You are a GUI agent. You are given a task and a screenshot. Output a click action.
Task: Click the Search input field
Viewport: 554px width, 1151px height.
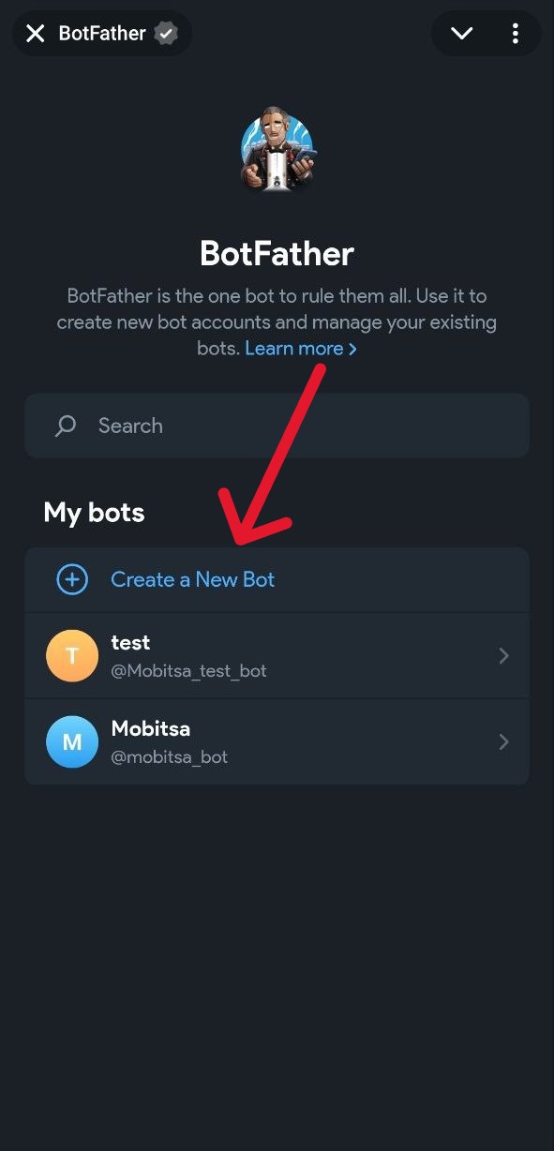277,426
